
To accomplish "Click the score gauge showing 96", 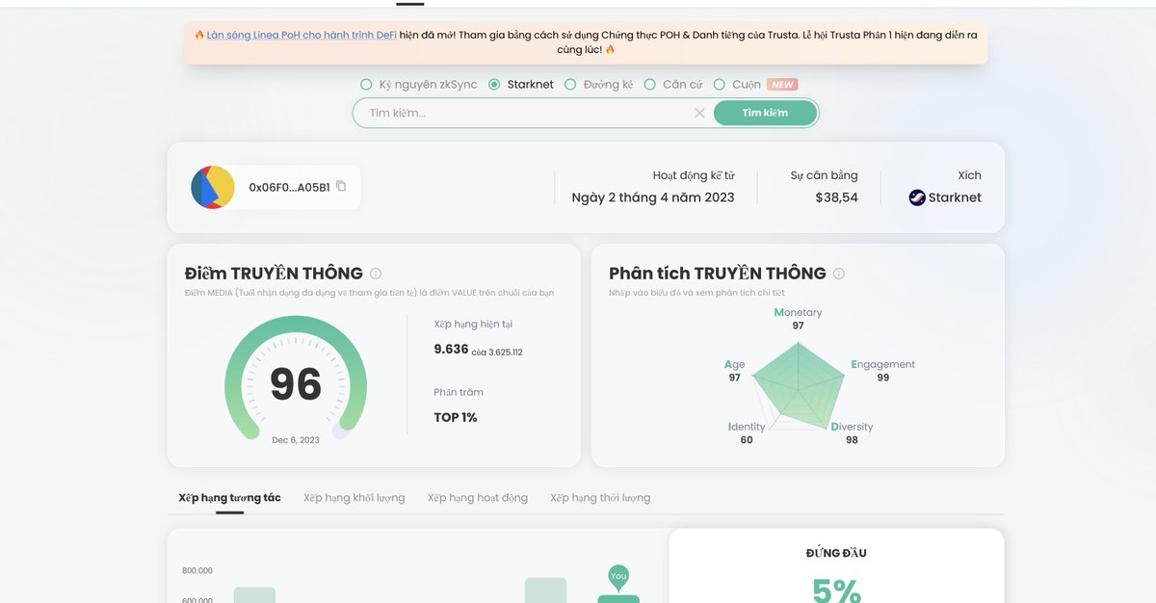I will (x=296, y=380).
